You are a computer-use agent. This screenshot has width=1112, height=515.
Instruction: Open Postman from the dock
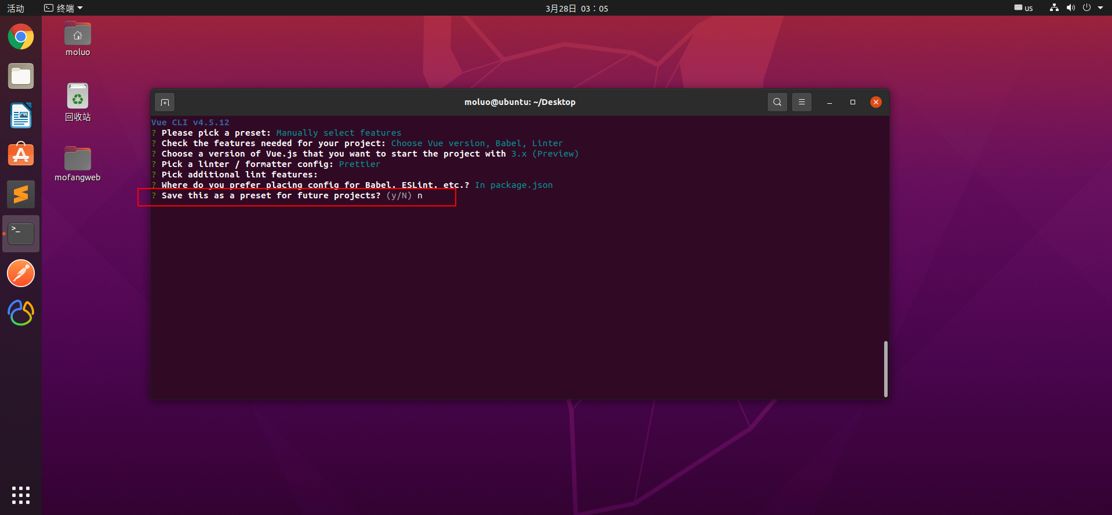(21, 273)
